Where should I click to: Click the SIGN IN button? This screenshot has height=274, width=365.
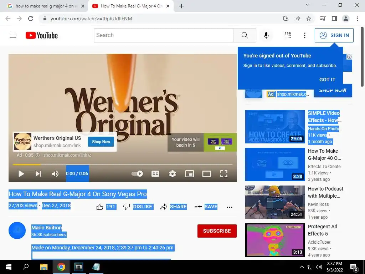(334, 35)
